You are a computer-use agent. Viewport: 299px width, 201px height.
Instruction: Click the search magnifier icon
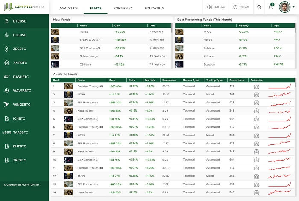(x=259, y=7)
